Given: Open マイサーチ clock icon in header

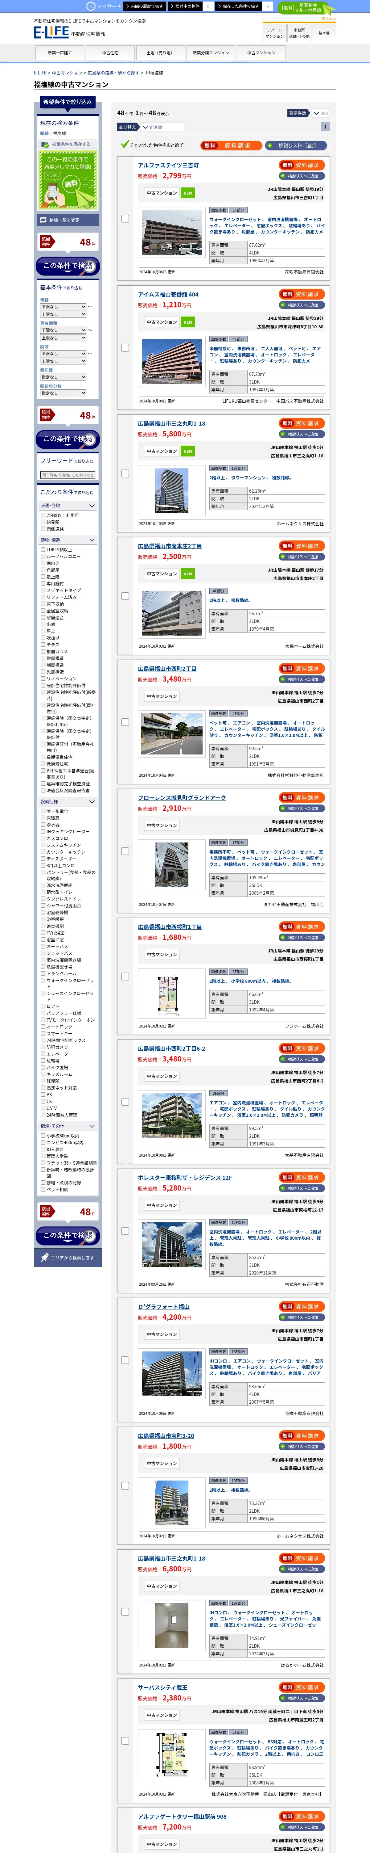Looking at the screenshot, I should (x=91, y=6).
